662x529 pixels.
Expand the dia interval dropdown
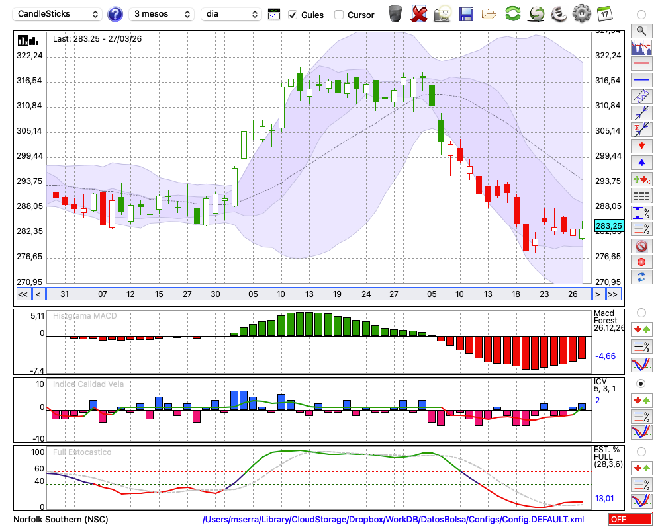point(231,14)
